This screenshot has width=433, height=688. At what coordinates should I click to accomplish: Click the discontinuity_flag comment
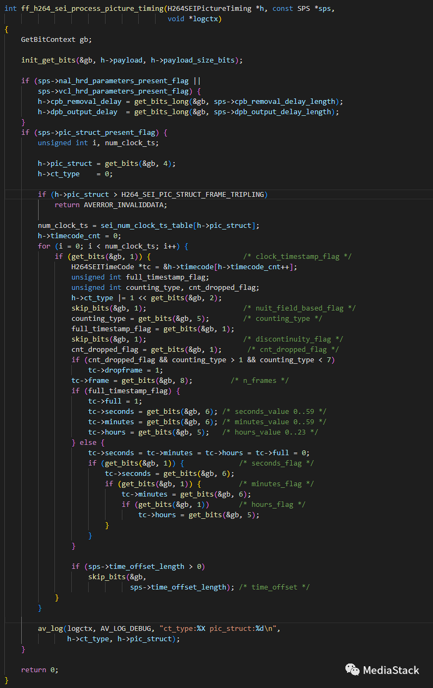coord(293,339)
